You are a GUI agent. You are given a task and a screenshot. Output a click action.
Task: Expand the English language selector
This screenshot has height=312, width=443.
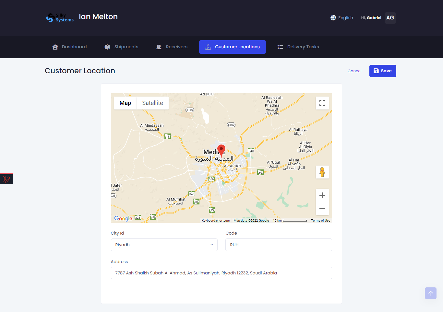[x=341, y=17]
